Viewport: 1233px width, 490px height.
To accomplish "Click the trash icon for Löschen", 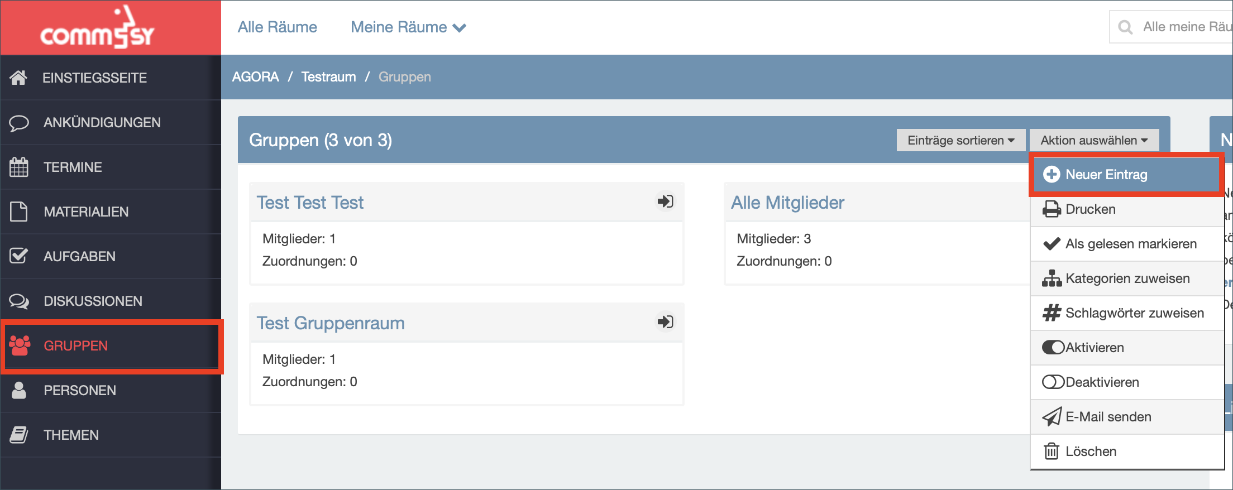I will pos(1052,451).
